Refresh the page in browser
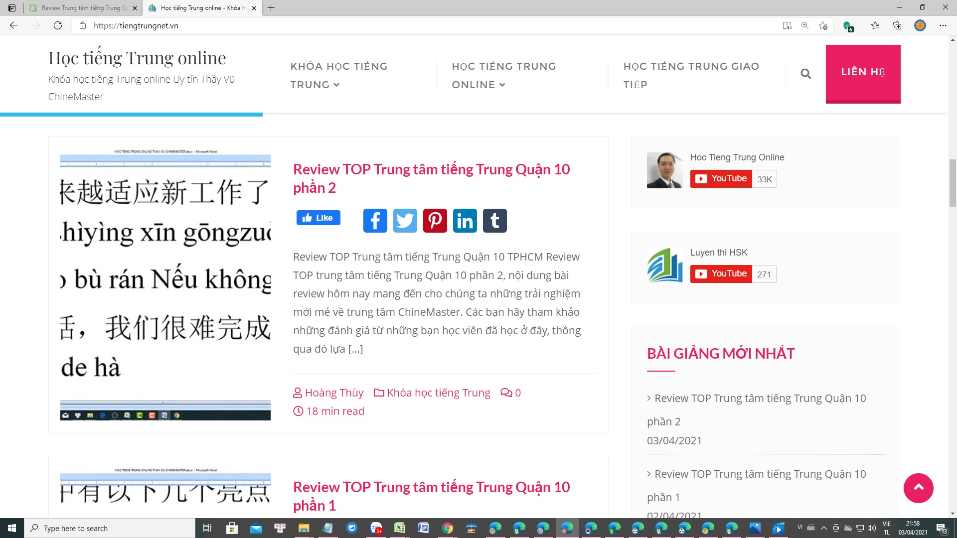 pos(58,25)
